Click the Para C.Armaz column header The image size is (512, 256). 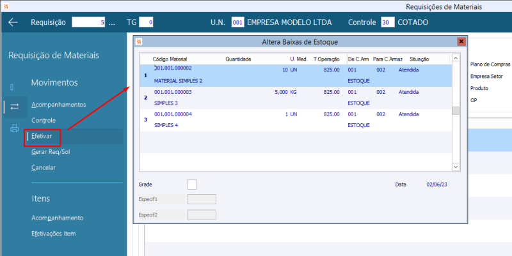coord(388,59)
